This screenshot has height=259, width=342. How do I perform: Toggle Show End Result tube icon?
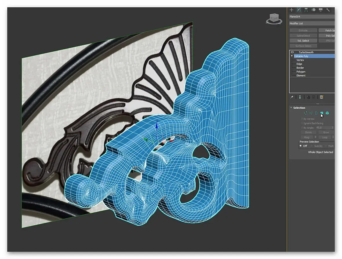pos(300,97)
